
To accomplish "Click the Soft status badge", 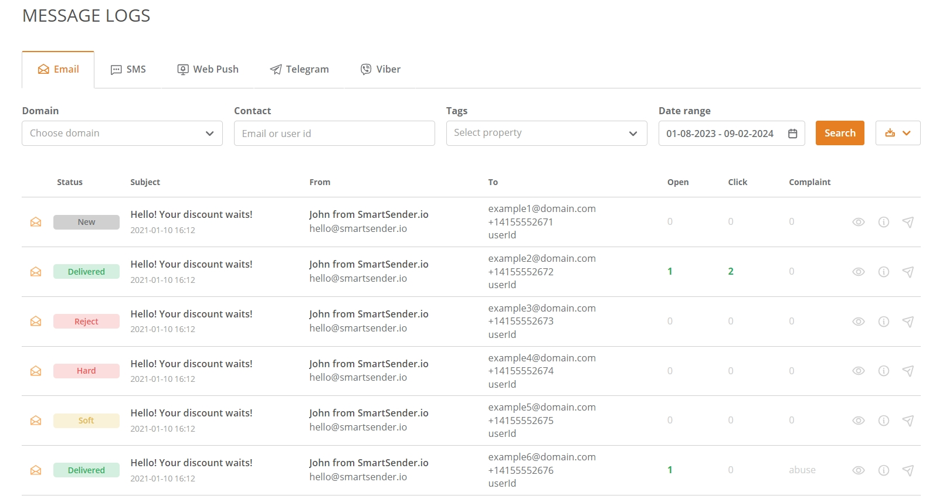I will click(86, 421).
